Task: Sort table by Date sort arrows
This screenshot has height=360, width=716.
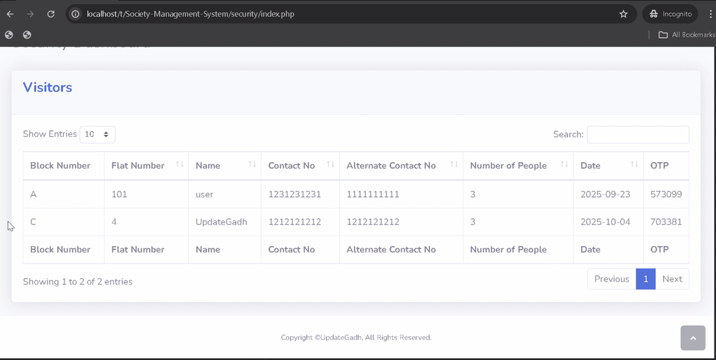Action: [x=634, y=164]
